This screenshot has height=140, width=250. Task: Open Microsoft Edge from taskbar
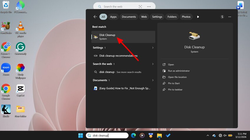click(x=134, y=135)
